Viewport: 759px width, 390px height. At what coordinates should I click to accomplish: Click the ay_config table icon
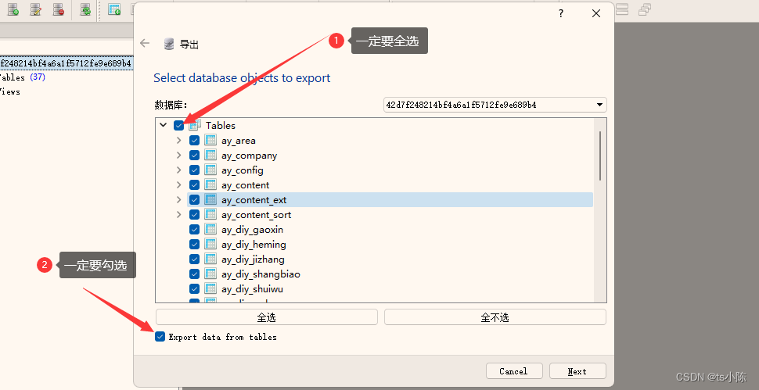click(210, 170)
